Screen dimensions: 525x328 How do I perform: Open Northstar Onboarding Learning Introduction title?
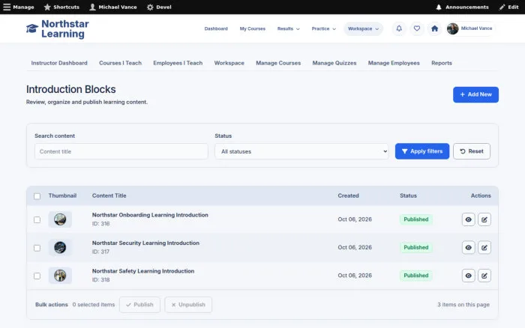coord(150,215)
